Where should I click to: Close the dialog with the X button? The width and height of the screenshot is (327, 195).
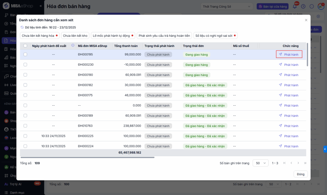point(306,20)
